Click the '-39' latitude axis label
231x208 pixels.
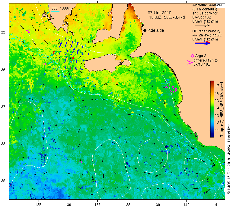(x=3, y=181)
